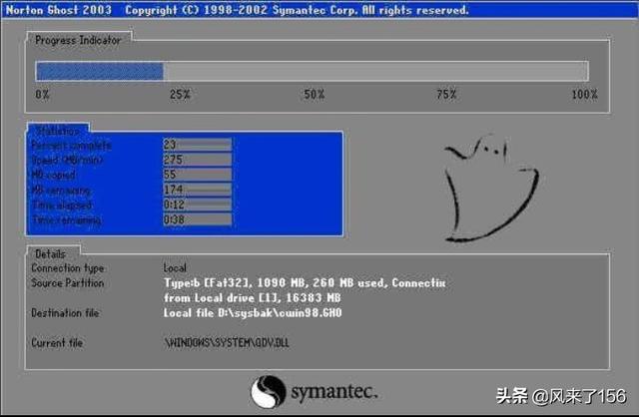Click the empty part of the progress bar
Viewport: 639px width, 417px height.
point(374,71)
